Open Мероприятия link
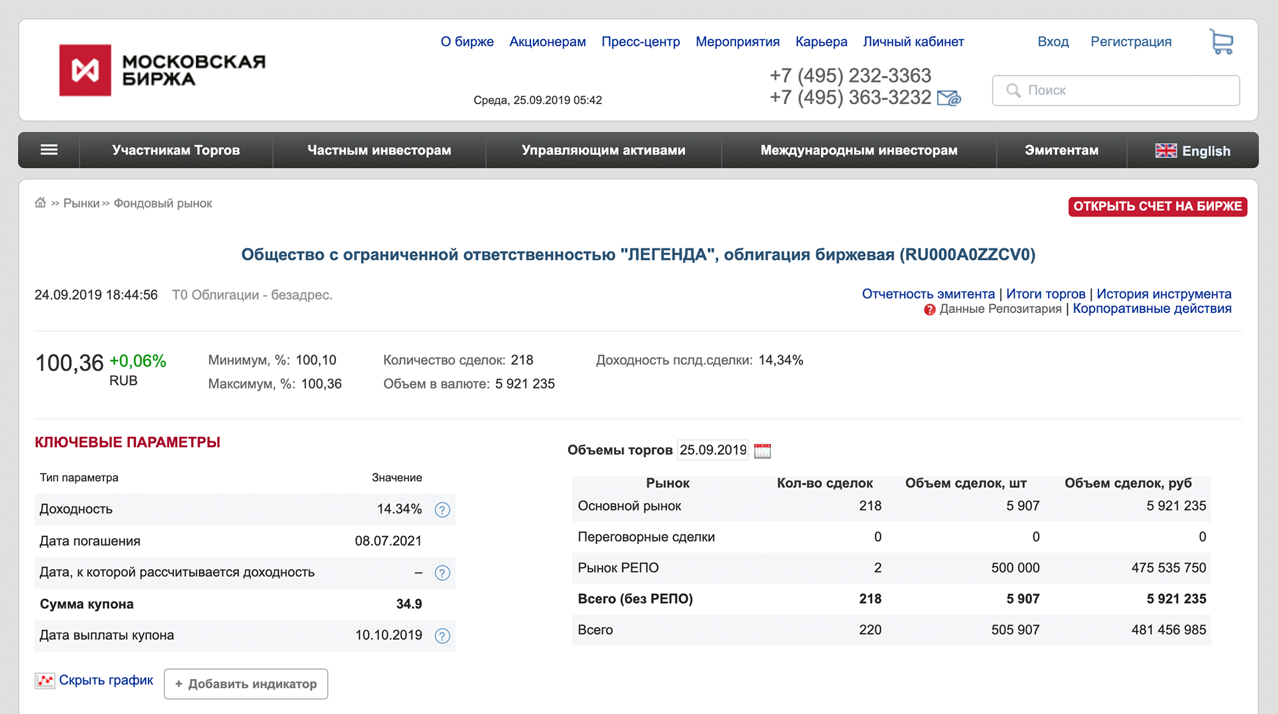This screenshot has height=714, width=1278. [737, 42]
